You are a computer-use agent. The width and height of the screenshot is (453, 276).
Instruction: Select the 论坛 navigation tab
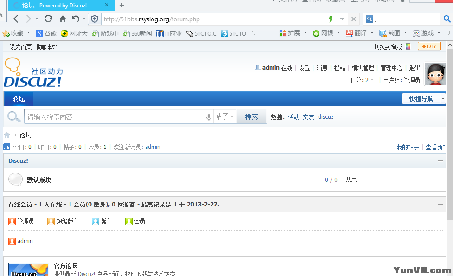[x=18, y=99]
